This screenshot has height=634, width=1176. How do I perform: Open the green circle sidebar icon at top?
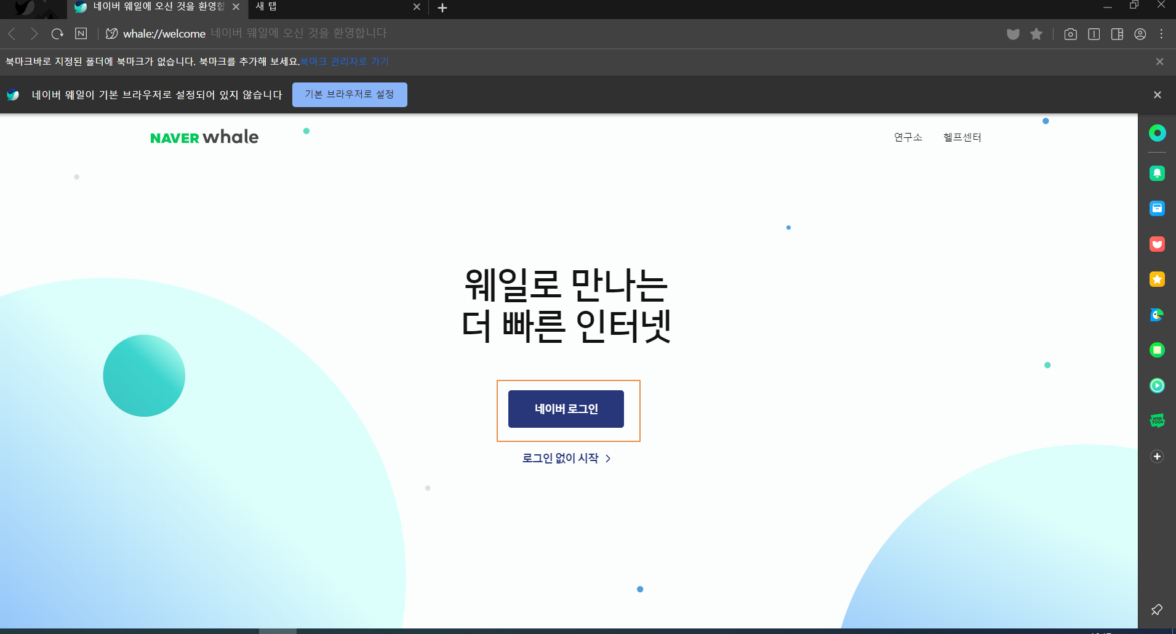pos(1157,133)
